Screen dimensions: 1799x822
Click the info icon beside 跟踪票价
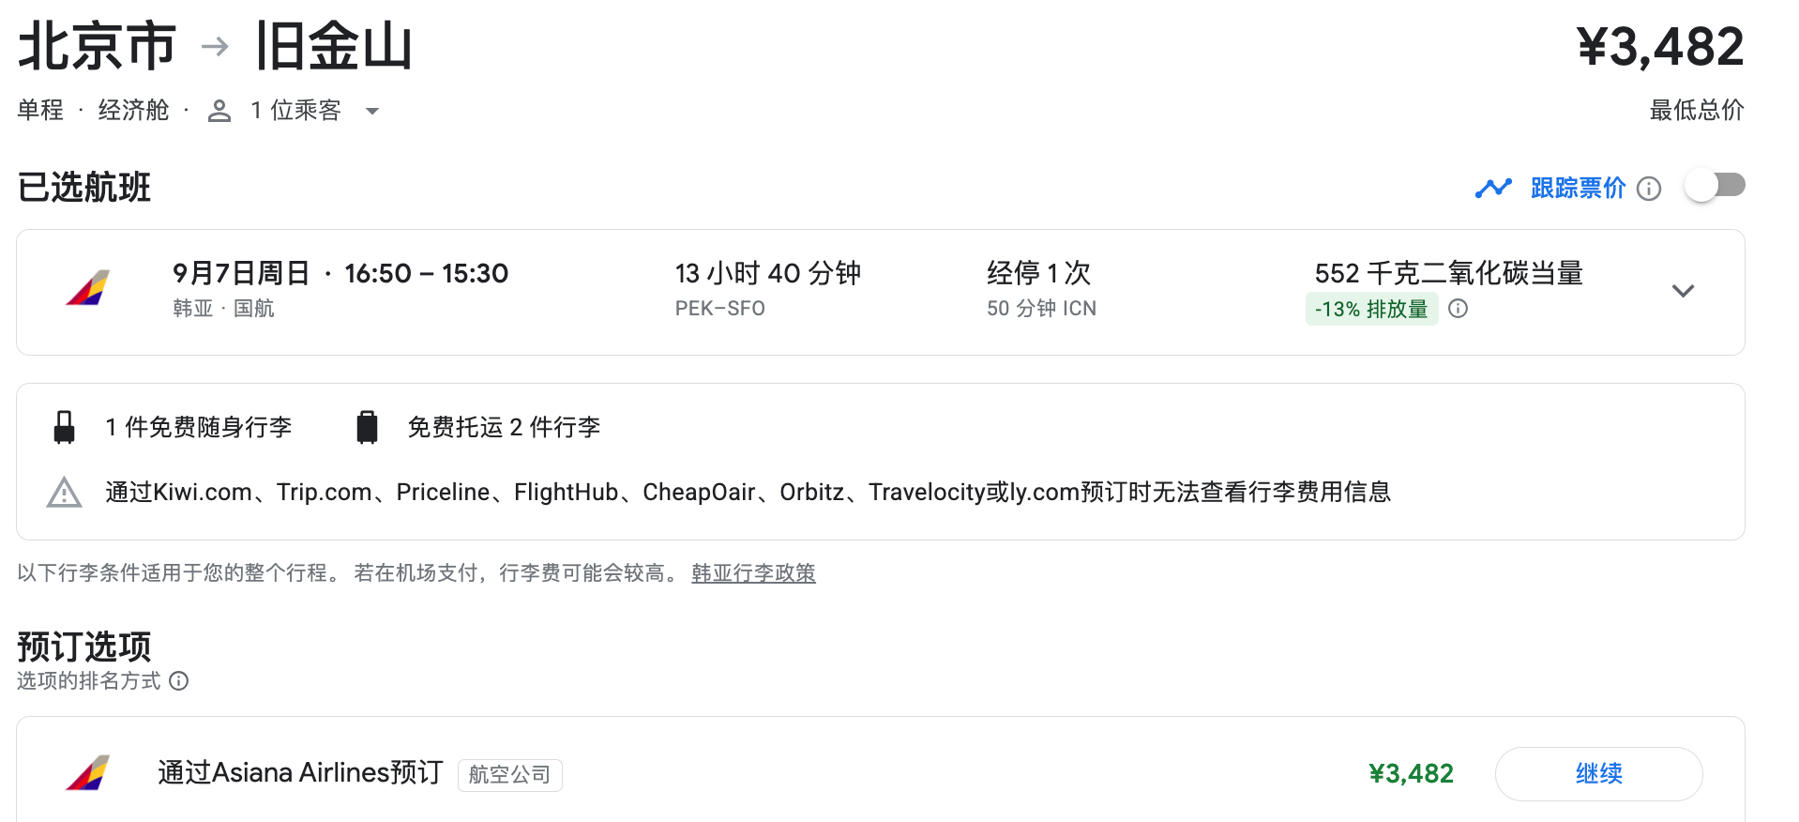tap(1648, 190)
